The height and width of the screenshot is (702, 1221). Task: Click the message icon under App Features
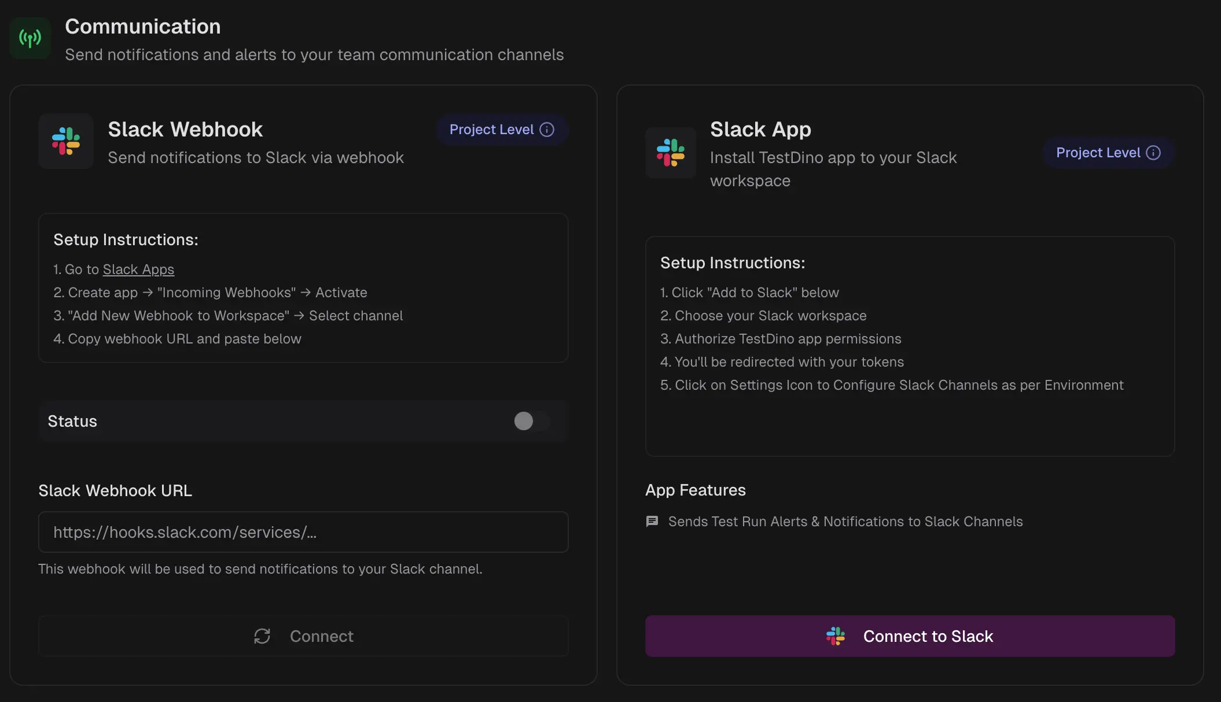click(652, 522)
